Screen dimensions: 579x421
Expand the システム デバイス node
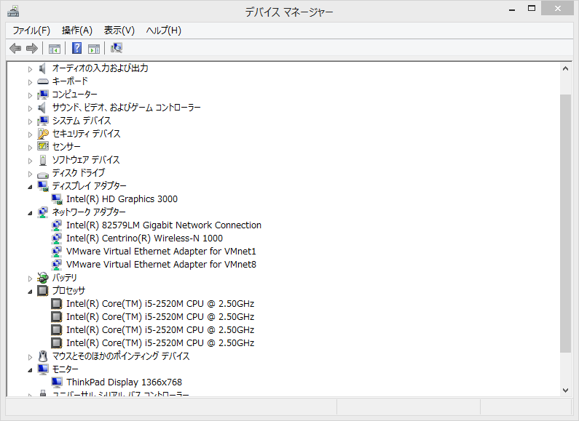31,121
